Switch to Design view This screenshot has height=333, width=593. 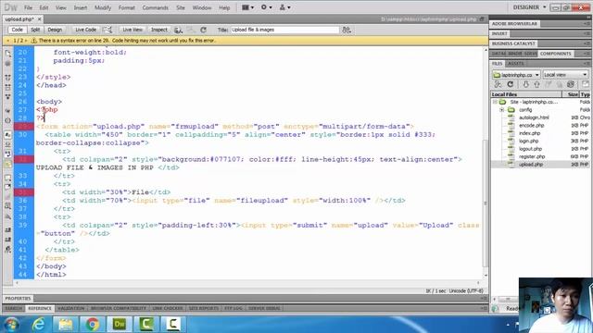click(x=55, y=30)
